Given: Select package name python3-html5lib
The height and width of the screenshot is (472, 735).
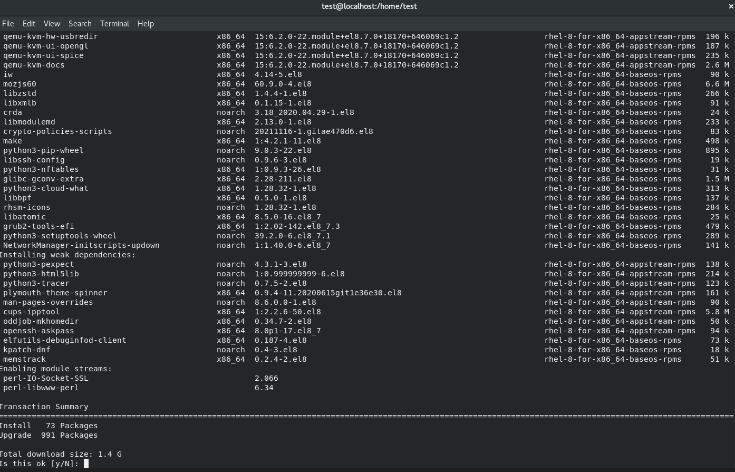Looking at the screenshot, I should coord(41,274).
